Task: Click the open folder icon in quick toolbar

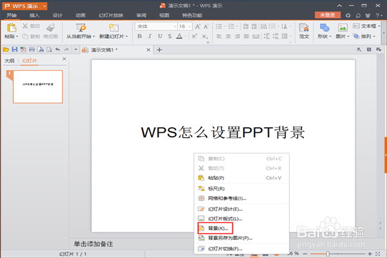Action: click(x=6, y=50)
